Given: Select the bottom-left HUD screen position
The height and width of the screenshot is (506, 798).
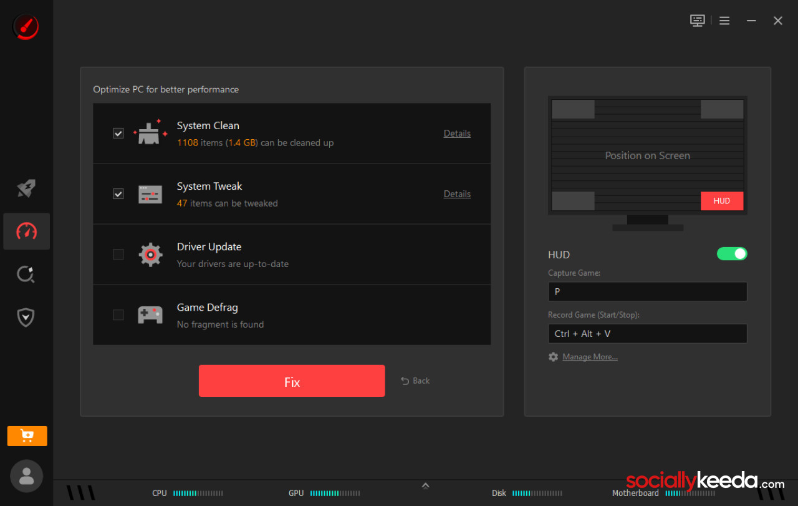Looking at the screenshot, I should point(573,201).
